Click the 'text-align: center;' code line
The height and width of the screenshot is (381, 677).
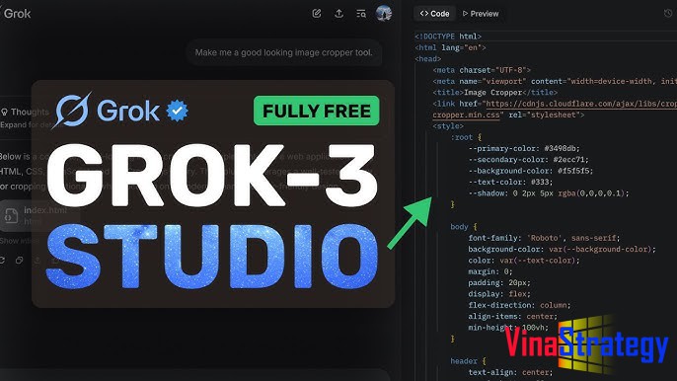tap(511, 372)
